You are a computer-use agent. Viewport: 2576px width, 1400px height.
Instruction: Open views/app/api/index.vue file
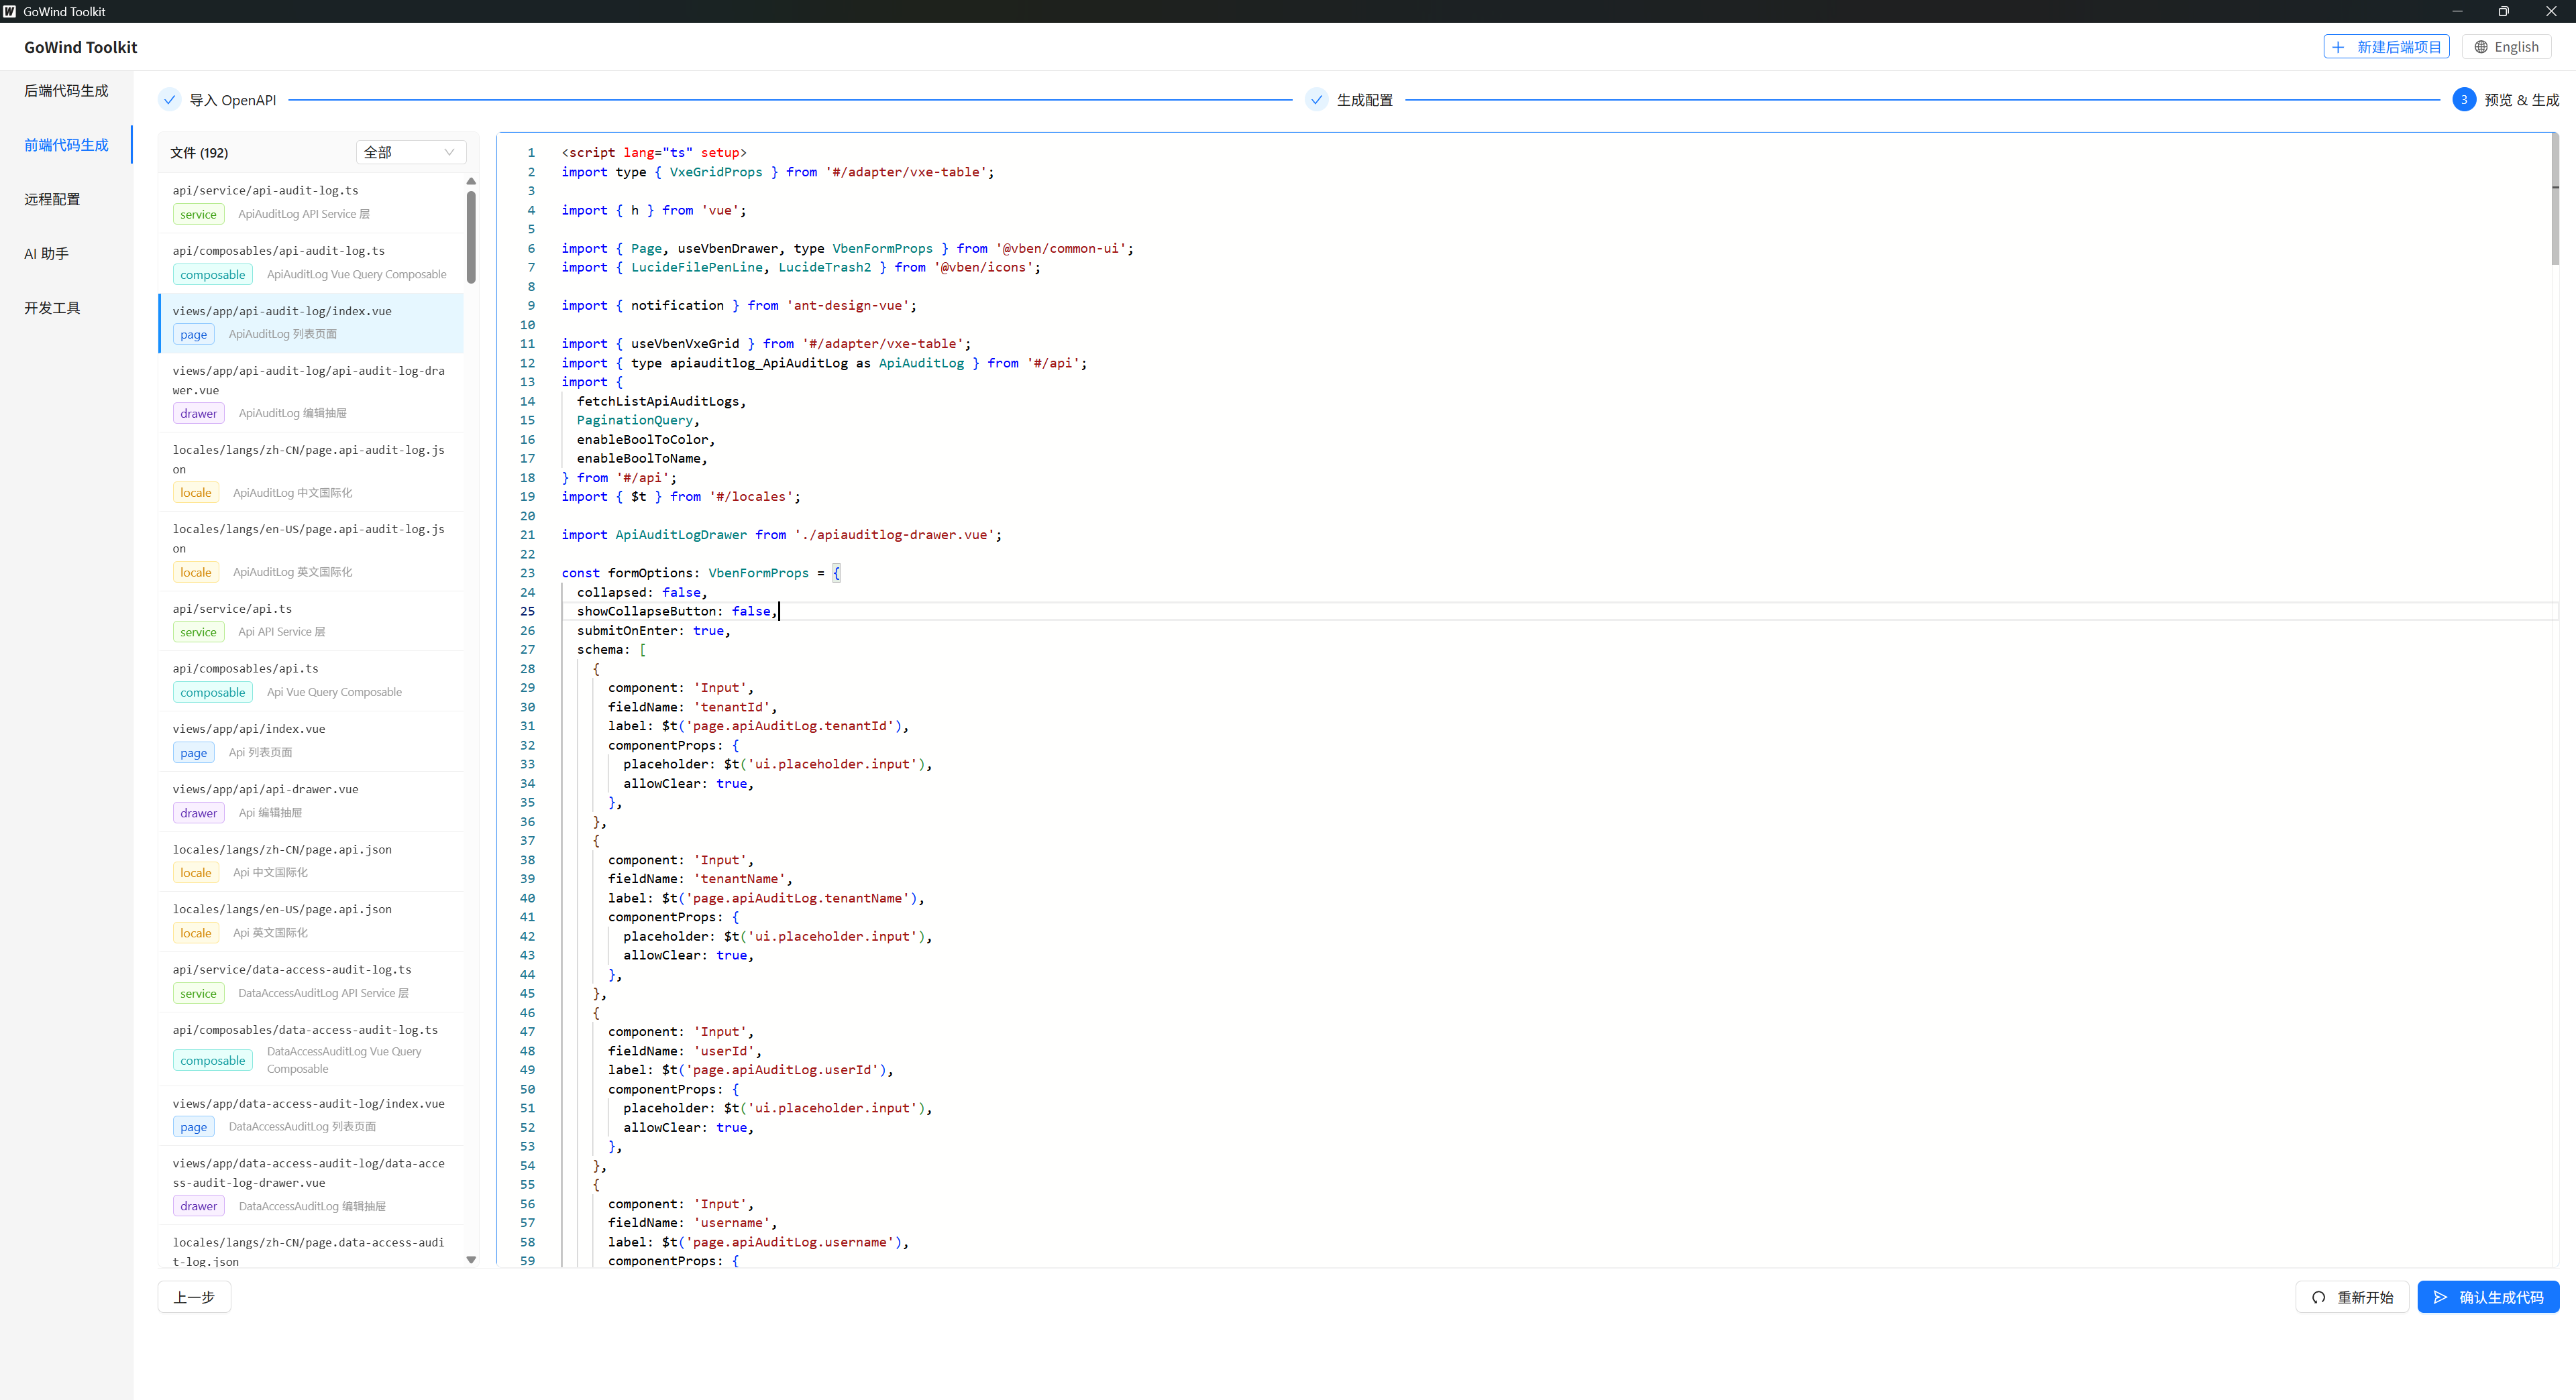coord(311,742)
